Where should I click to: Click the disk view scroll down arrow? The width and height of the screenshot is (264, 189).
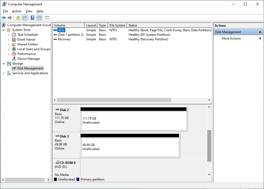[209, 175]
